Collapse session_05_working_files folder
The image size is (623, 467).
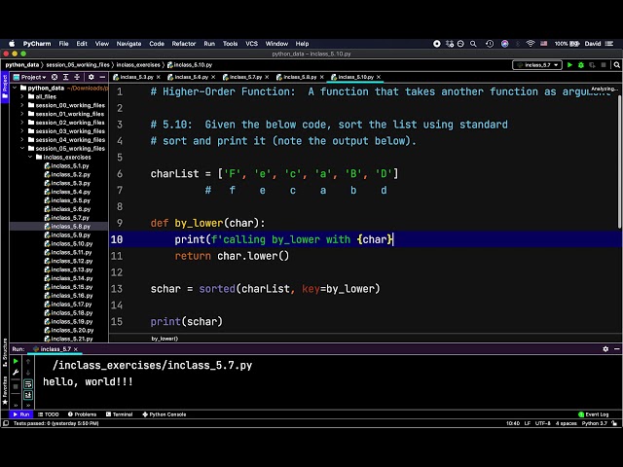[x=22, y=149]
